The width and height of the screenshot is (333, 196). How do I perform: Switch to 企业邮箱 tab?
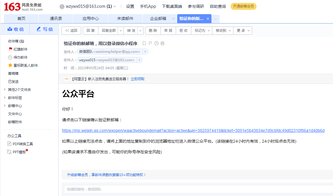(158, 19)
